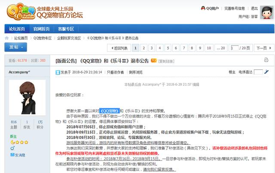Click the moon rank icon
The height and width of the screenshot is (173, 275).
[12, 142]
